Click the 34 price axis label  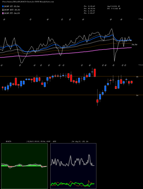pos(137,95)
